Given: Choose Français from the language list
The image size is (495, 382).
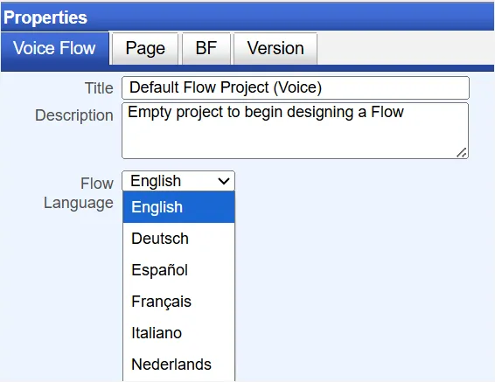Looking at the screenshot, I should pyautogui.click(x=178, y=302).
